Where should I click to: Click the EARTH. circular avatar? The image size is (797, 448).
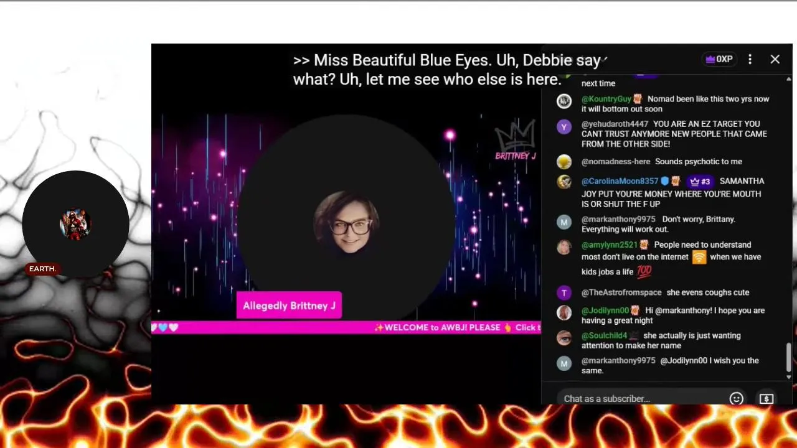click(75, 224)
